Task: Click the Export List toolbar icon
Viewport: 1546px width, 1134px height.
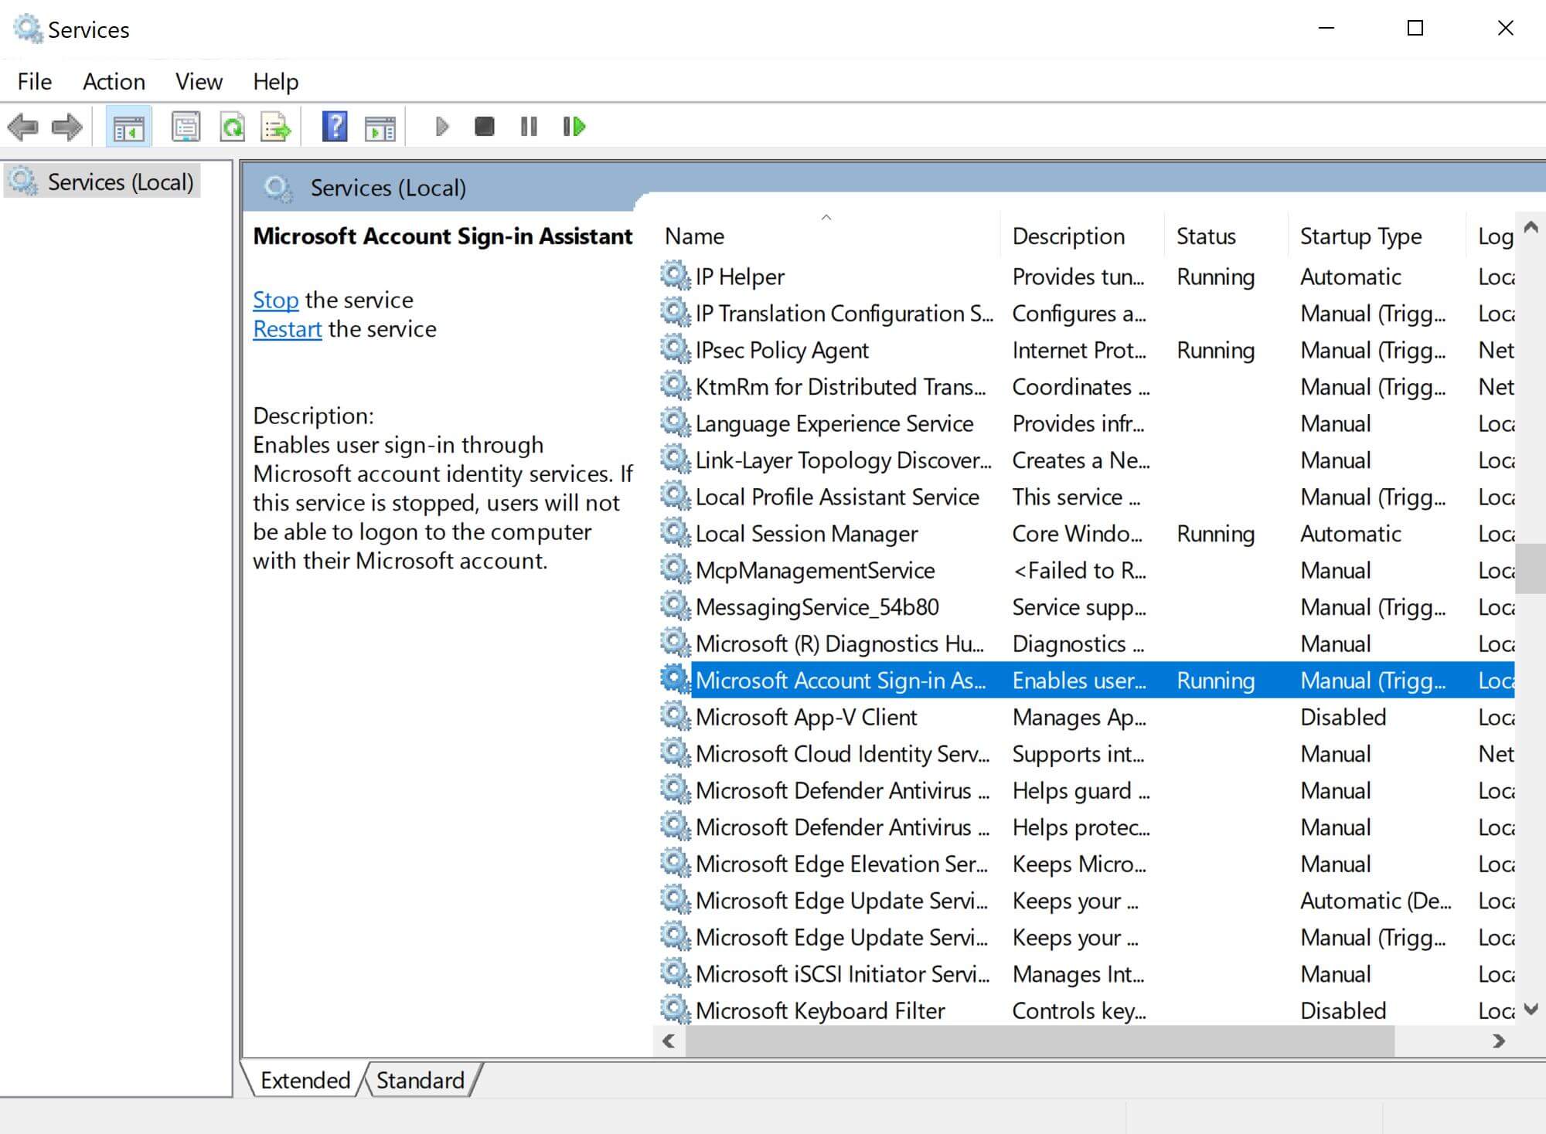Action: (x=277, y=127)
